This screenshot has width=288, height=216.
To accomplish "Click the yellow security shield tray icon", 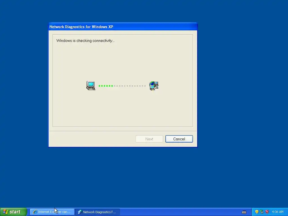I will point(257,212).
